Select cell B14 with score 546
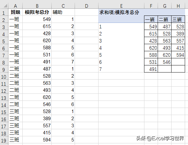The width and height of the screenshot is (188, 145). pyautogui.click(x=37, y=104)
